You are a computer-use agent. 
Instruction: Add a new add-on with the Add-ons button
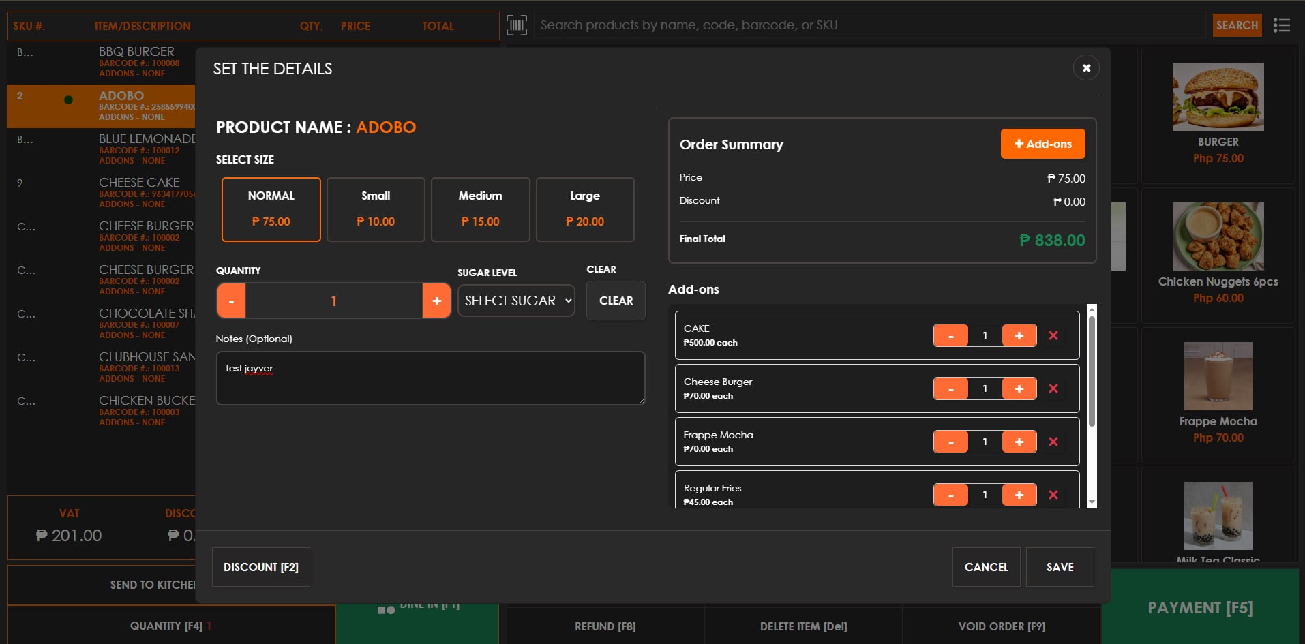coord(1042,144)
